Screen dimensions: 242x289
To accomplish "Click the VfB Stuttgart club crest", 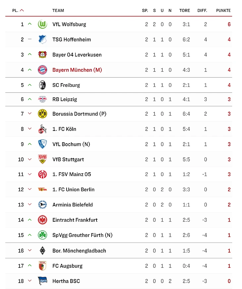I will coord(42,159).
